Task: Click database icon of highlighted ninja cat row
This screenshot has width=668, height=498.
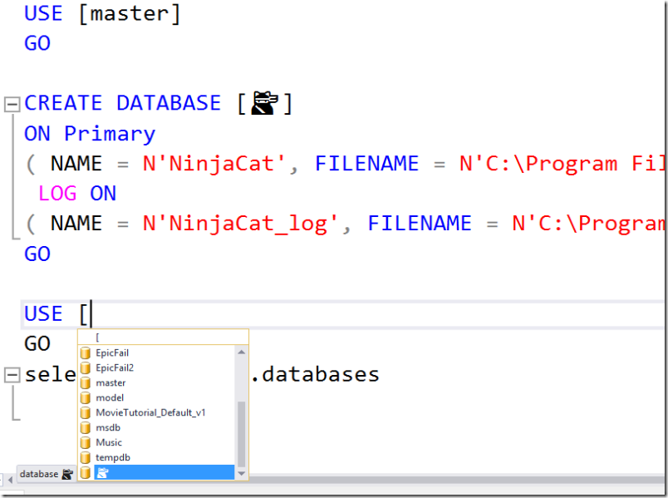Action: 86,472
